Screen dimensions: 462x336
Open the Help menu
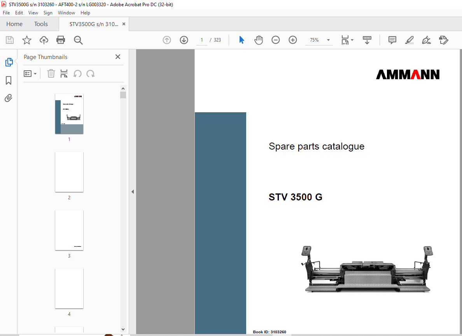tap(85, 13)
